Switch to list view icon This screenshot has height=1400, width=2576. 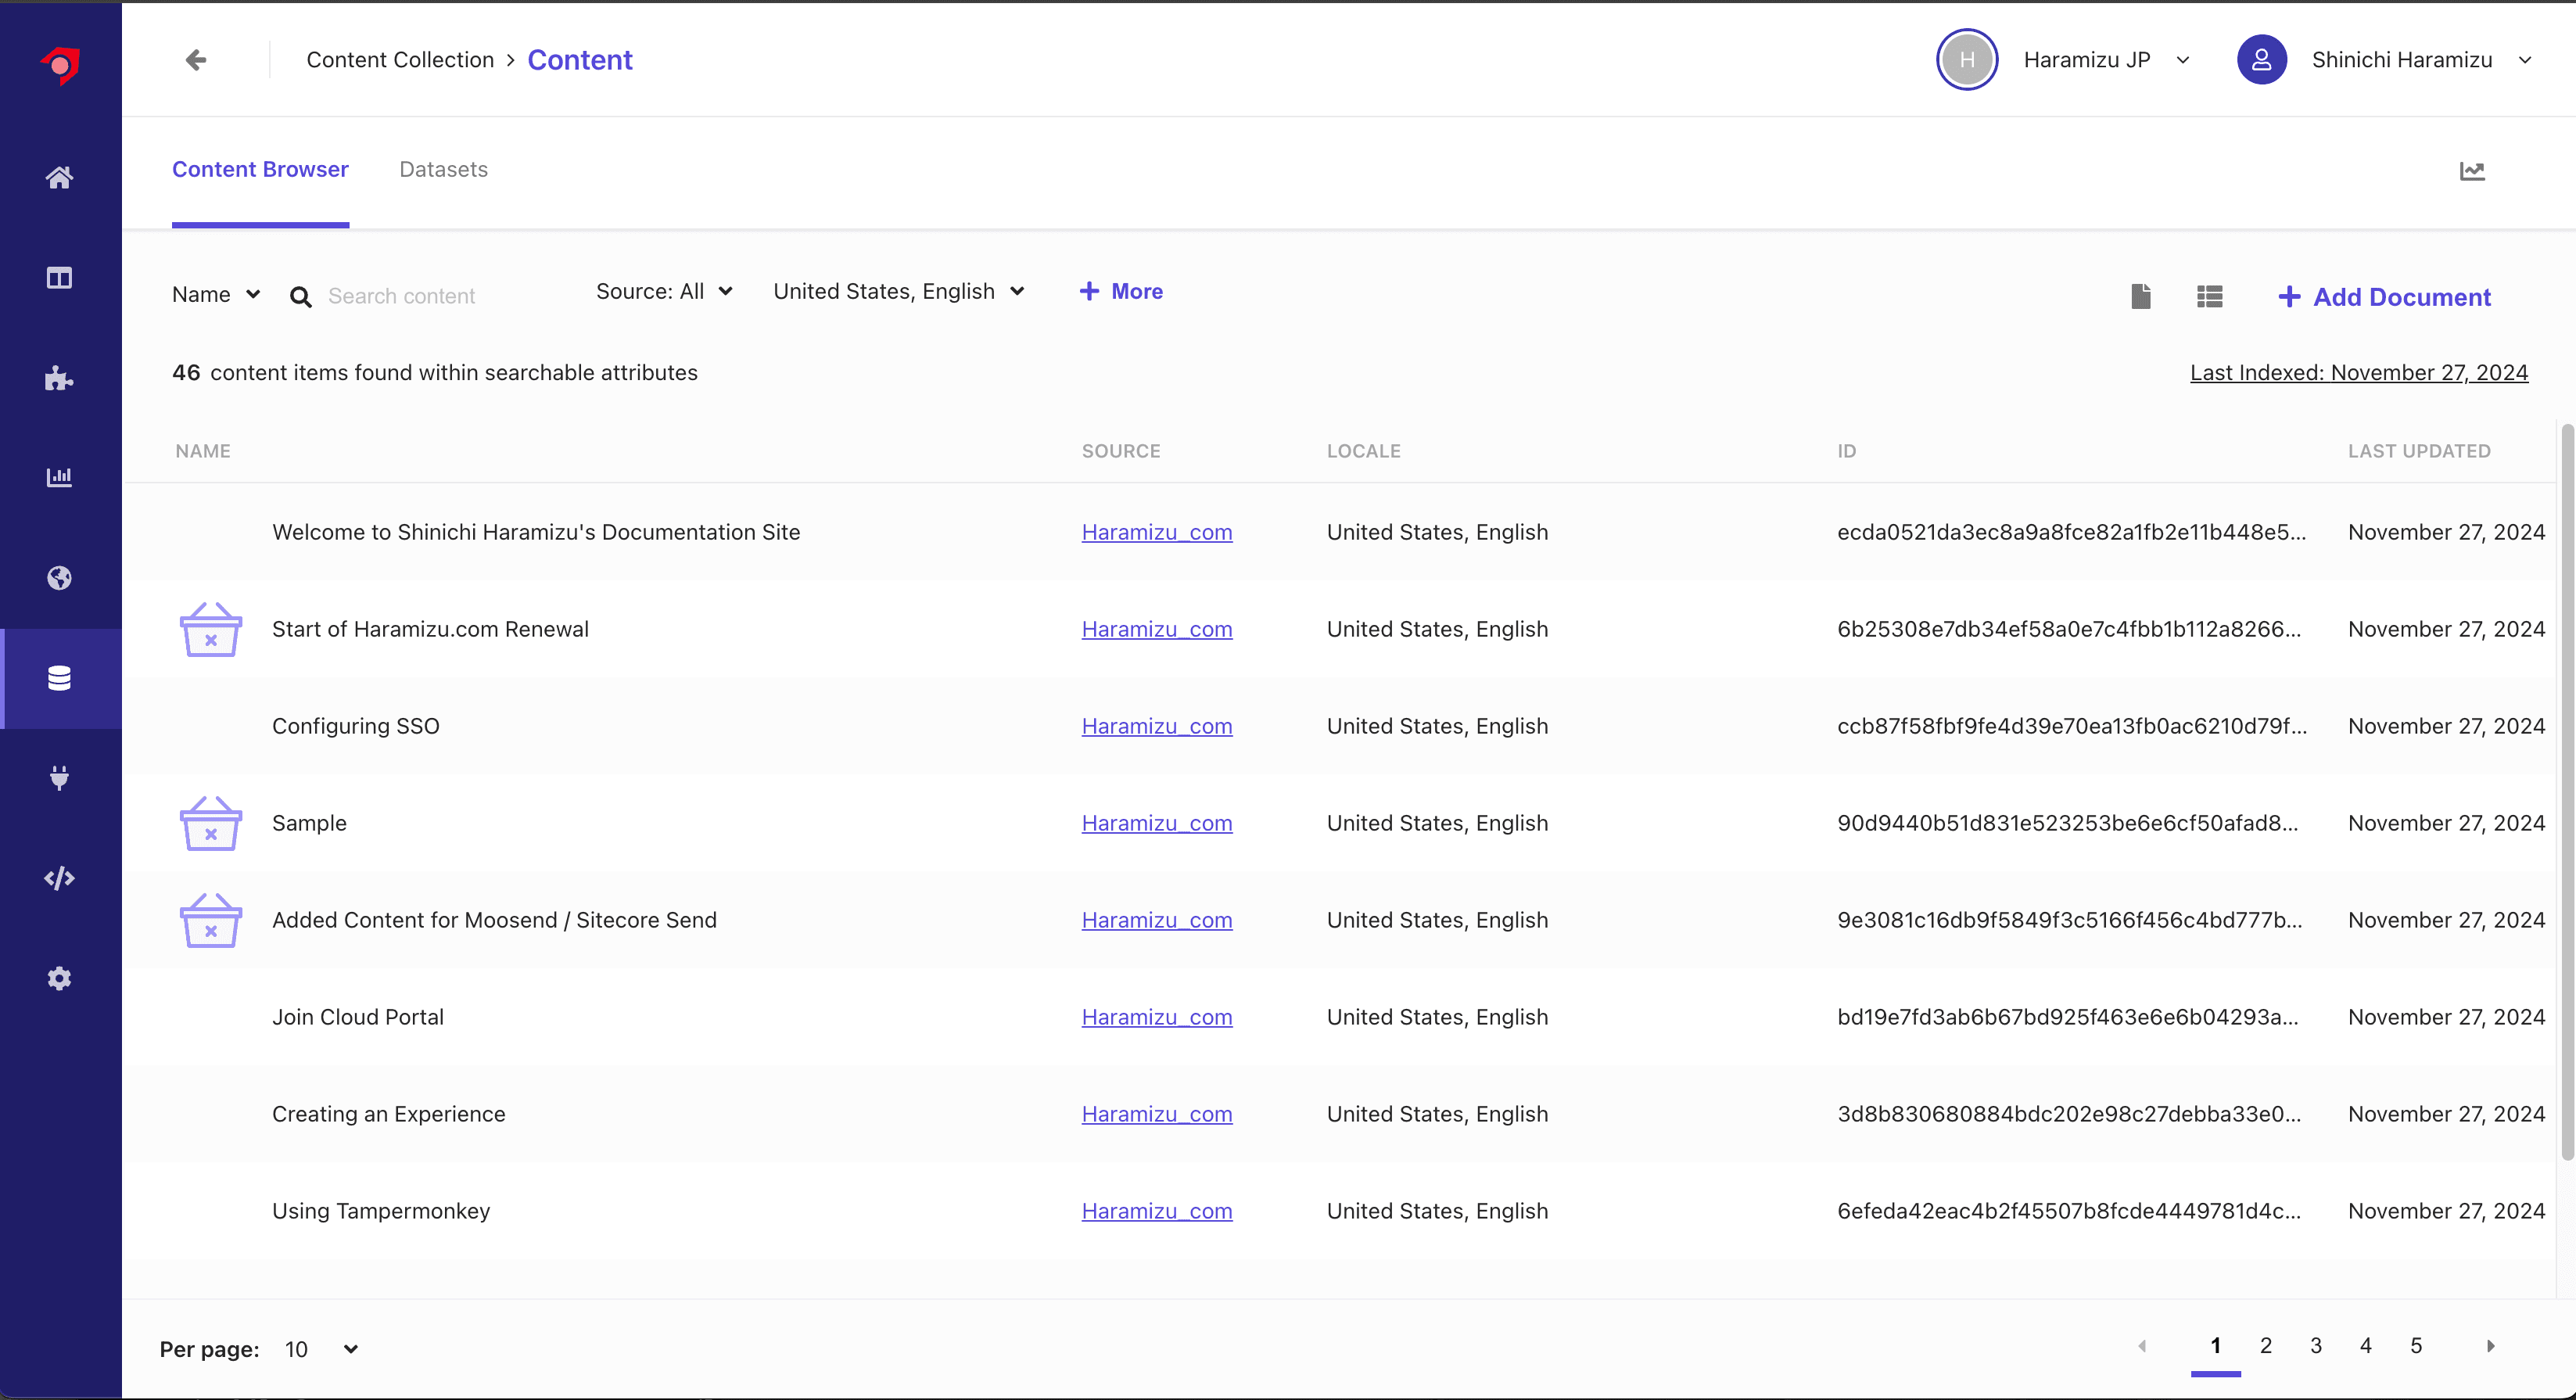pyautogui.click(x=2209, y=296)
